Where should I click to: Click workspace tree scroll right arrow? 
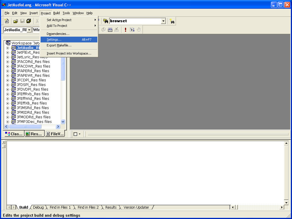[58, 126]
